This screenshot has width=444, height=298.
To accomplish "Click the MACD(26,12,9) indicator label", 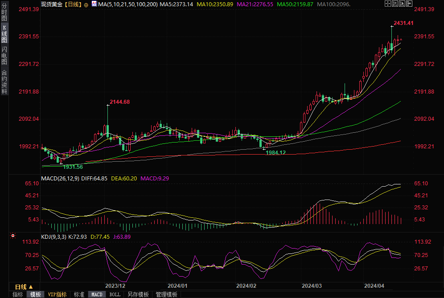I will [x=60, y=178].
